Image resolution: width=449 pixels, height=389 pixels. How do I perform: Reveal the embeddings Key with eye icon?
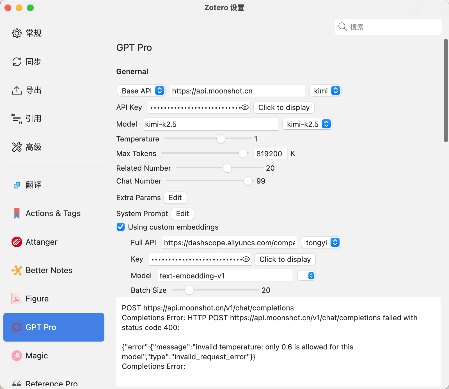click(x=246, y=259)
